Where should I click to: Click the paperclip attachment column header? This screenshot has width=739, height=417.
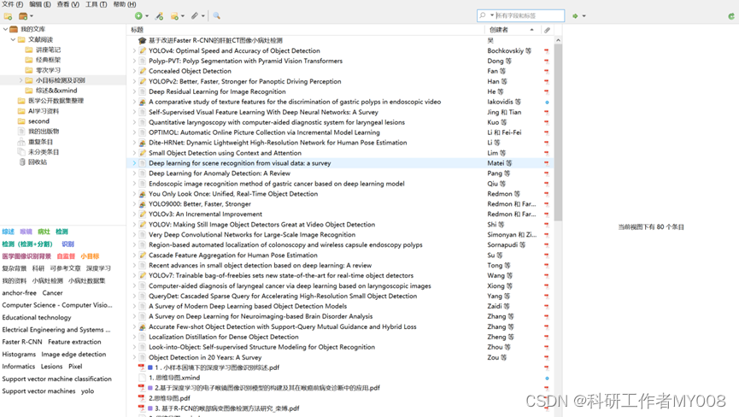547,30
